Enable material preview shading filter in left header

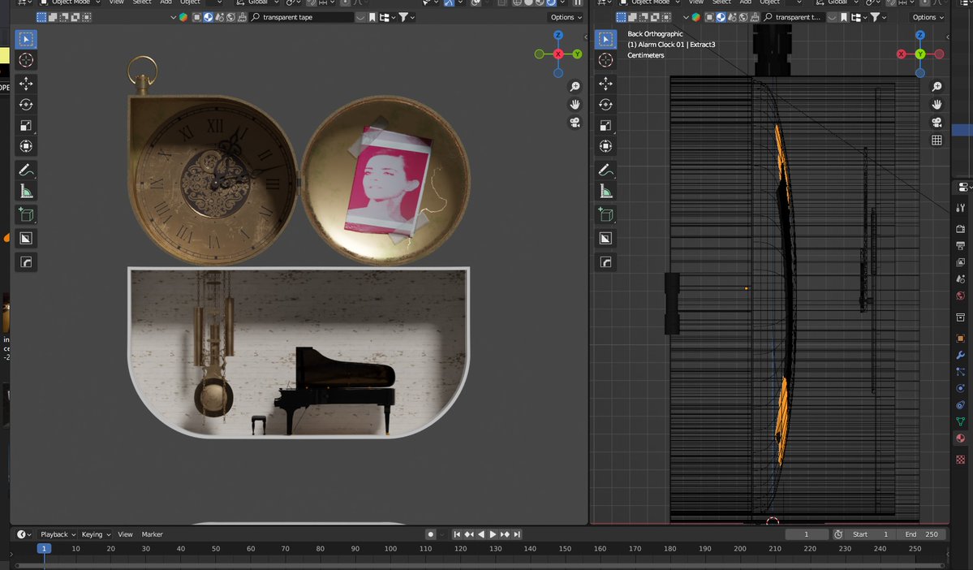click(x=208, y=17)
